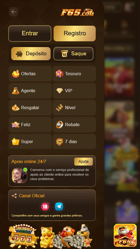
Task: Click the F65.com logo
Action: [x=77, y=12]
